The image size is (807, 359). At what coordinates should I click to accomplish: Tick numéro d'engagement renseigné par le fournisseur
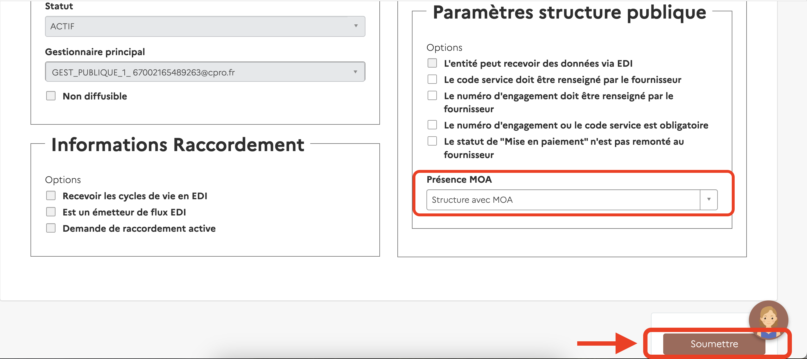tap(432, 95)
